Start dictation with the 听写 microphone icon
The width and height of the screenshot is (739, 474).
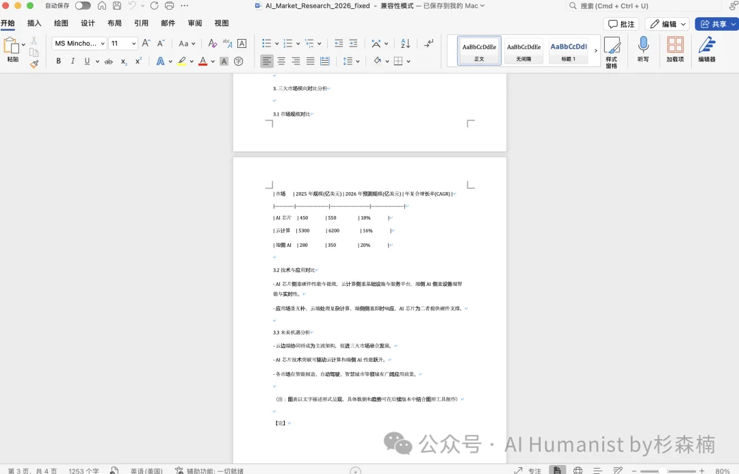643,50
